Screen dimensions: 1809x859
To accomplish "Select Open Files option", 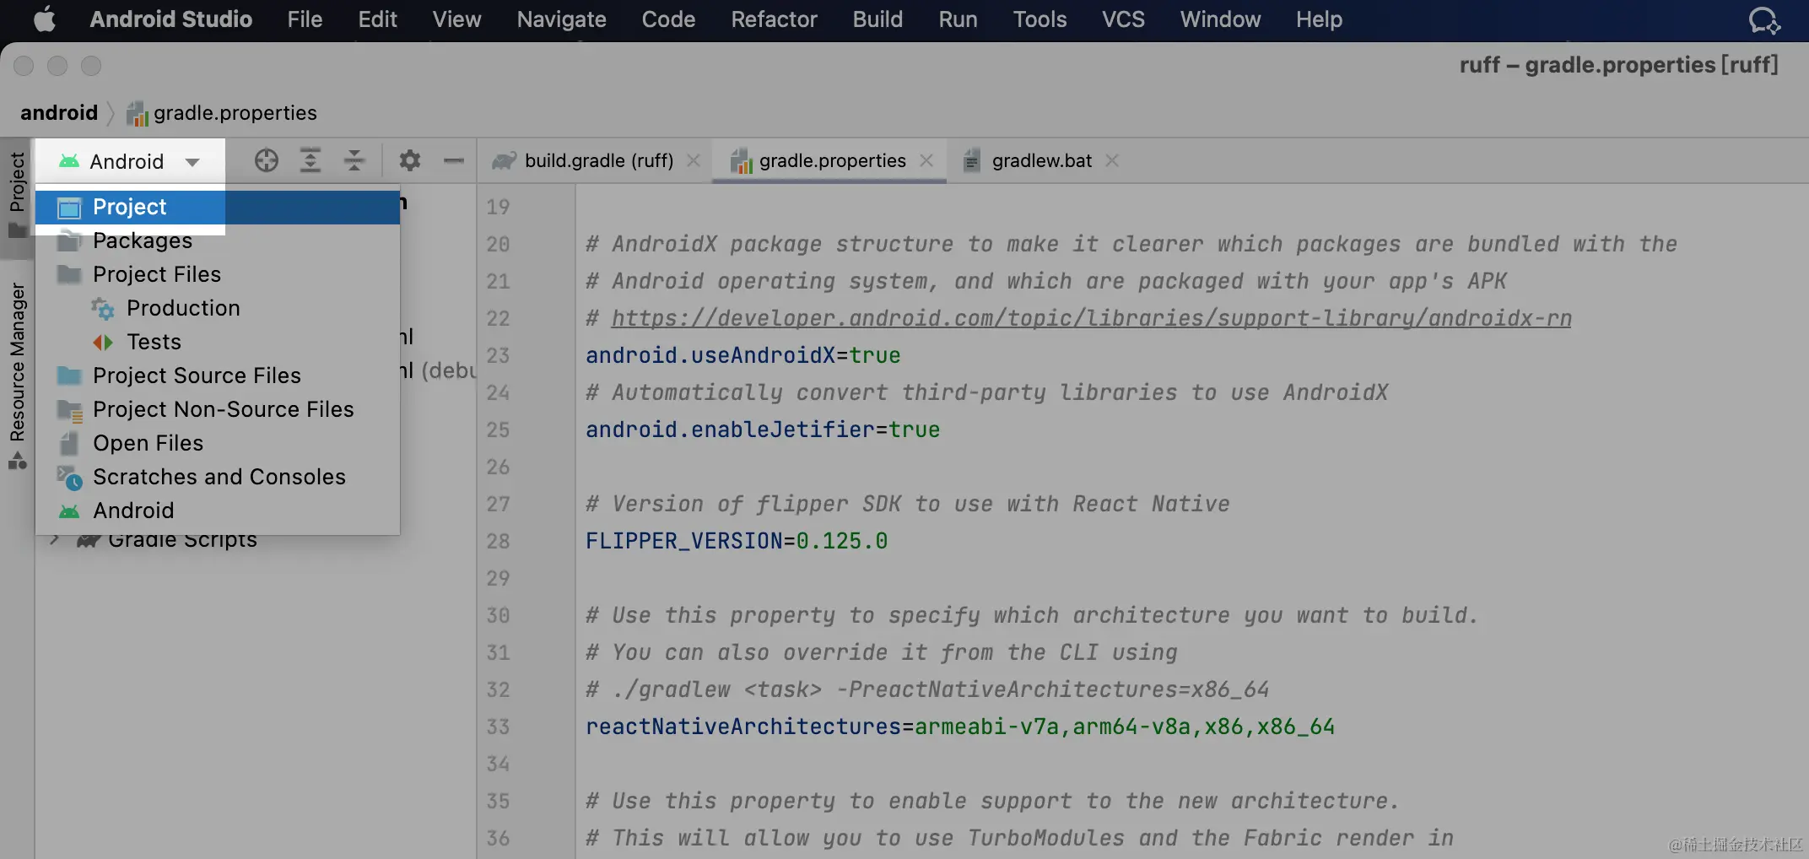I will point(218,443).
